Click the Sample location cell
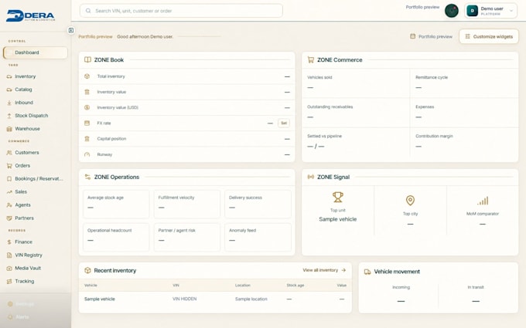The width and height of the screenshot is (526, 328). coord(251,299)
